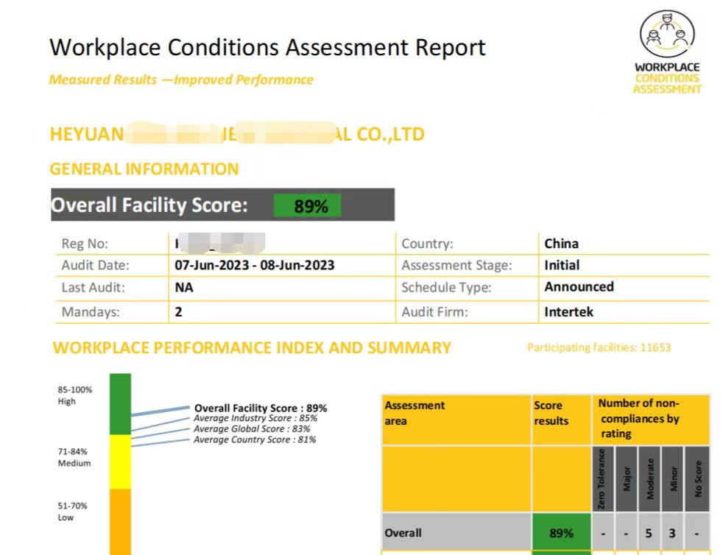The width and height of the screenshot is (723, 555).
Task: Click the Average Industry Score 85% label
Action: click(x=255, y=418)
